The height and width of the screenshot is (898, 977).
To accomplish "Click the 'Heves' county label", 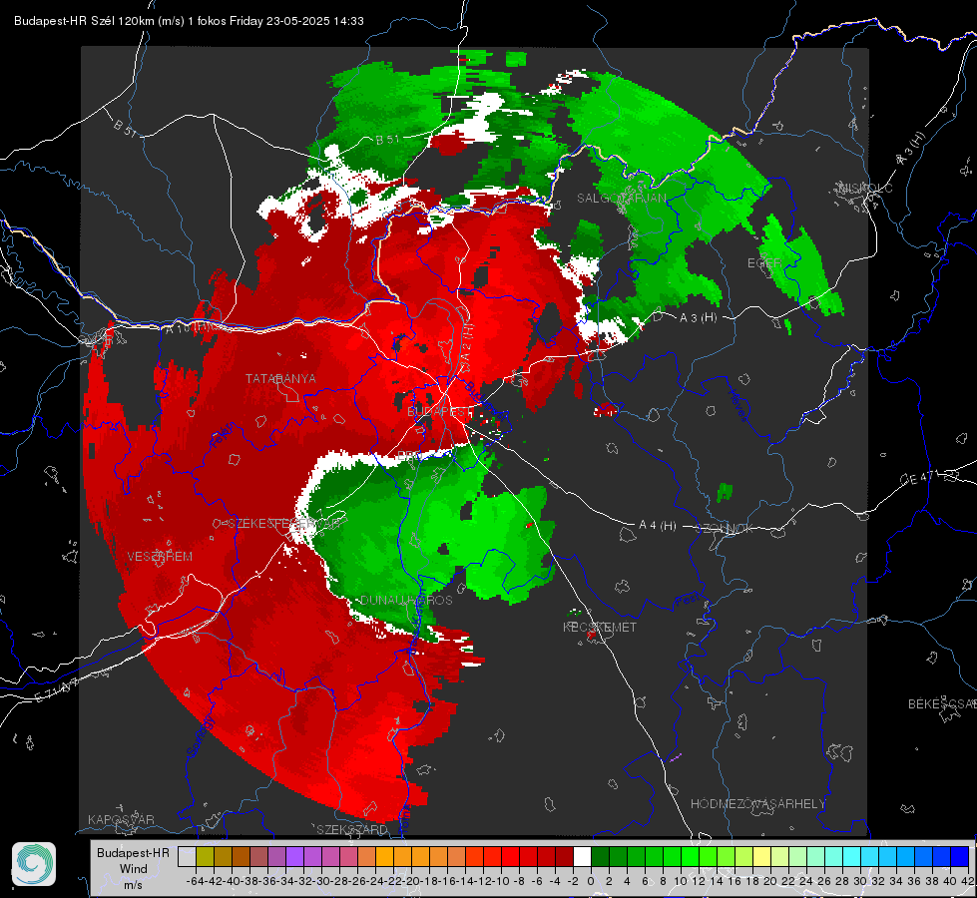I will [x=737, y=406].
